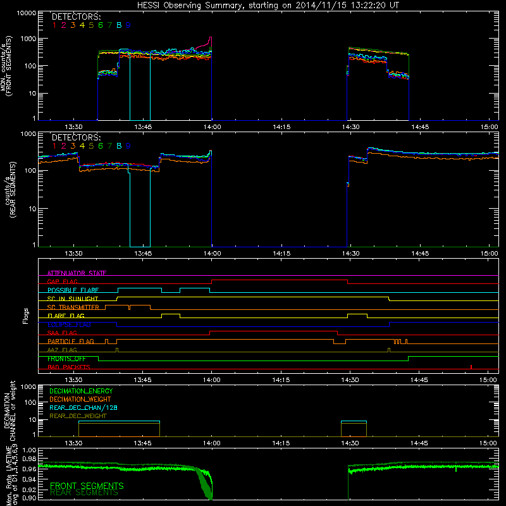Screen dimensions: 506x506
Task: Click the counts/s (REAR SEGMENTS) axis title
Action: coord(10,190)
